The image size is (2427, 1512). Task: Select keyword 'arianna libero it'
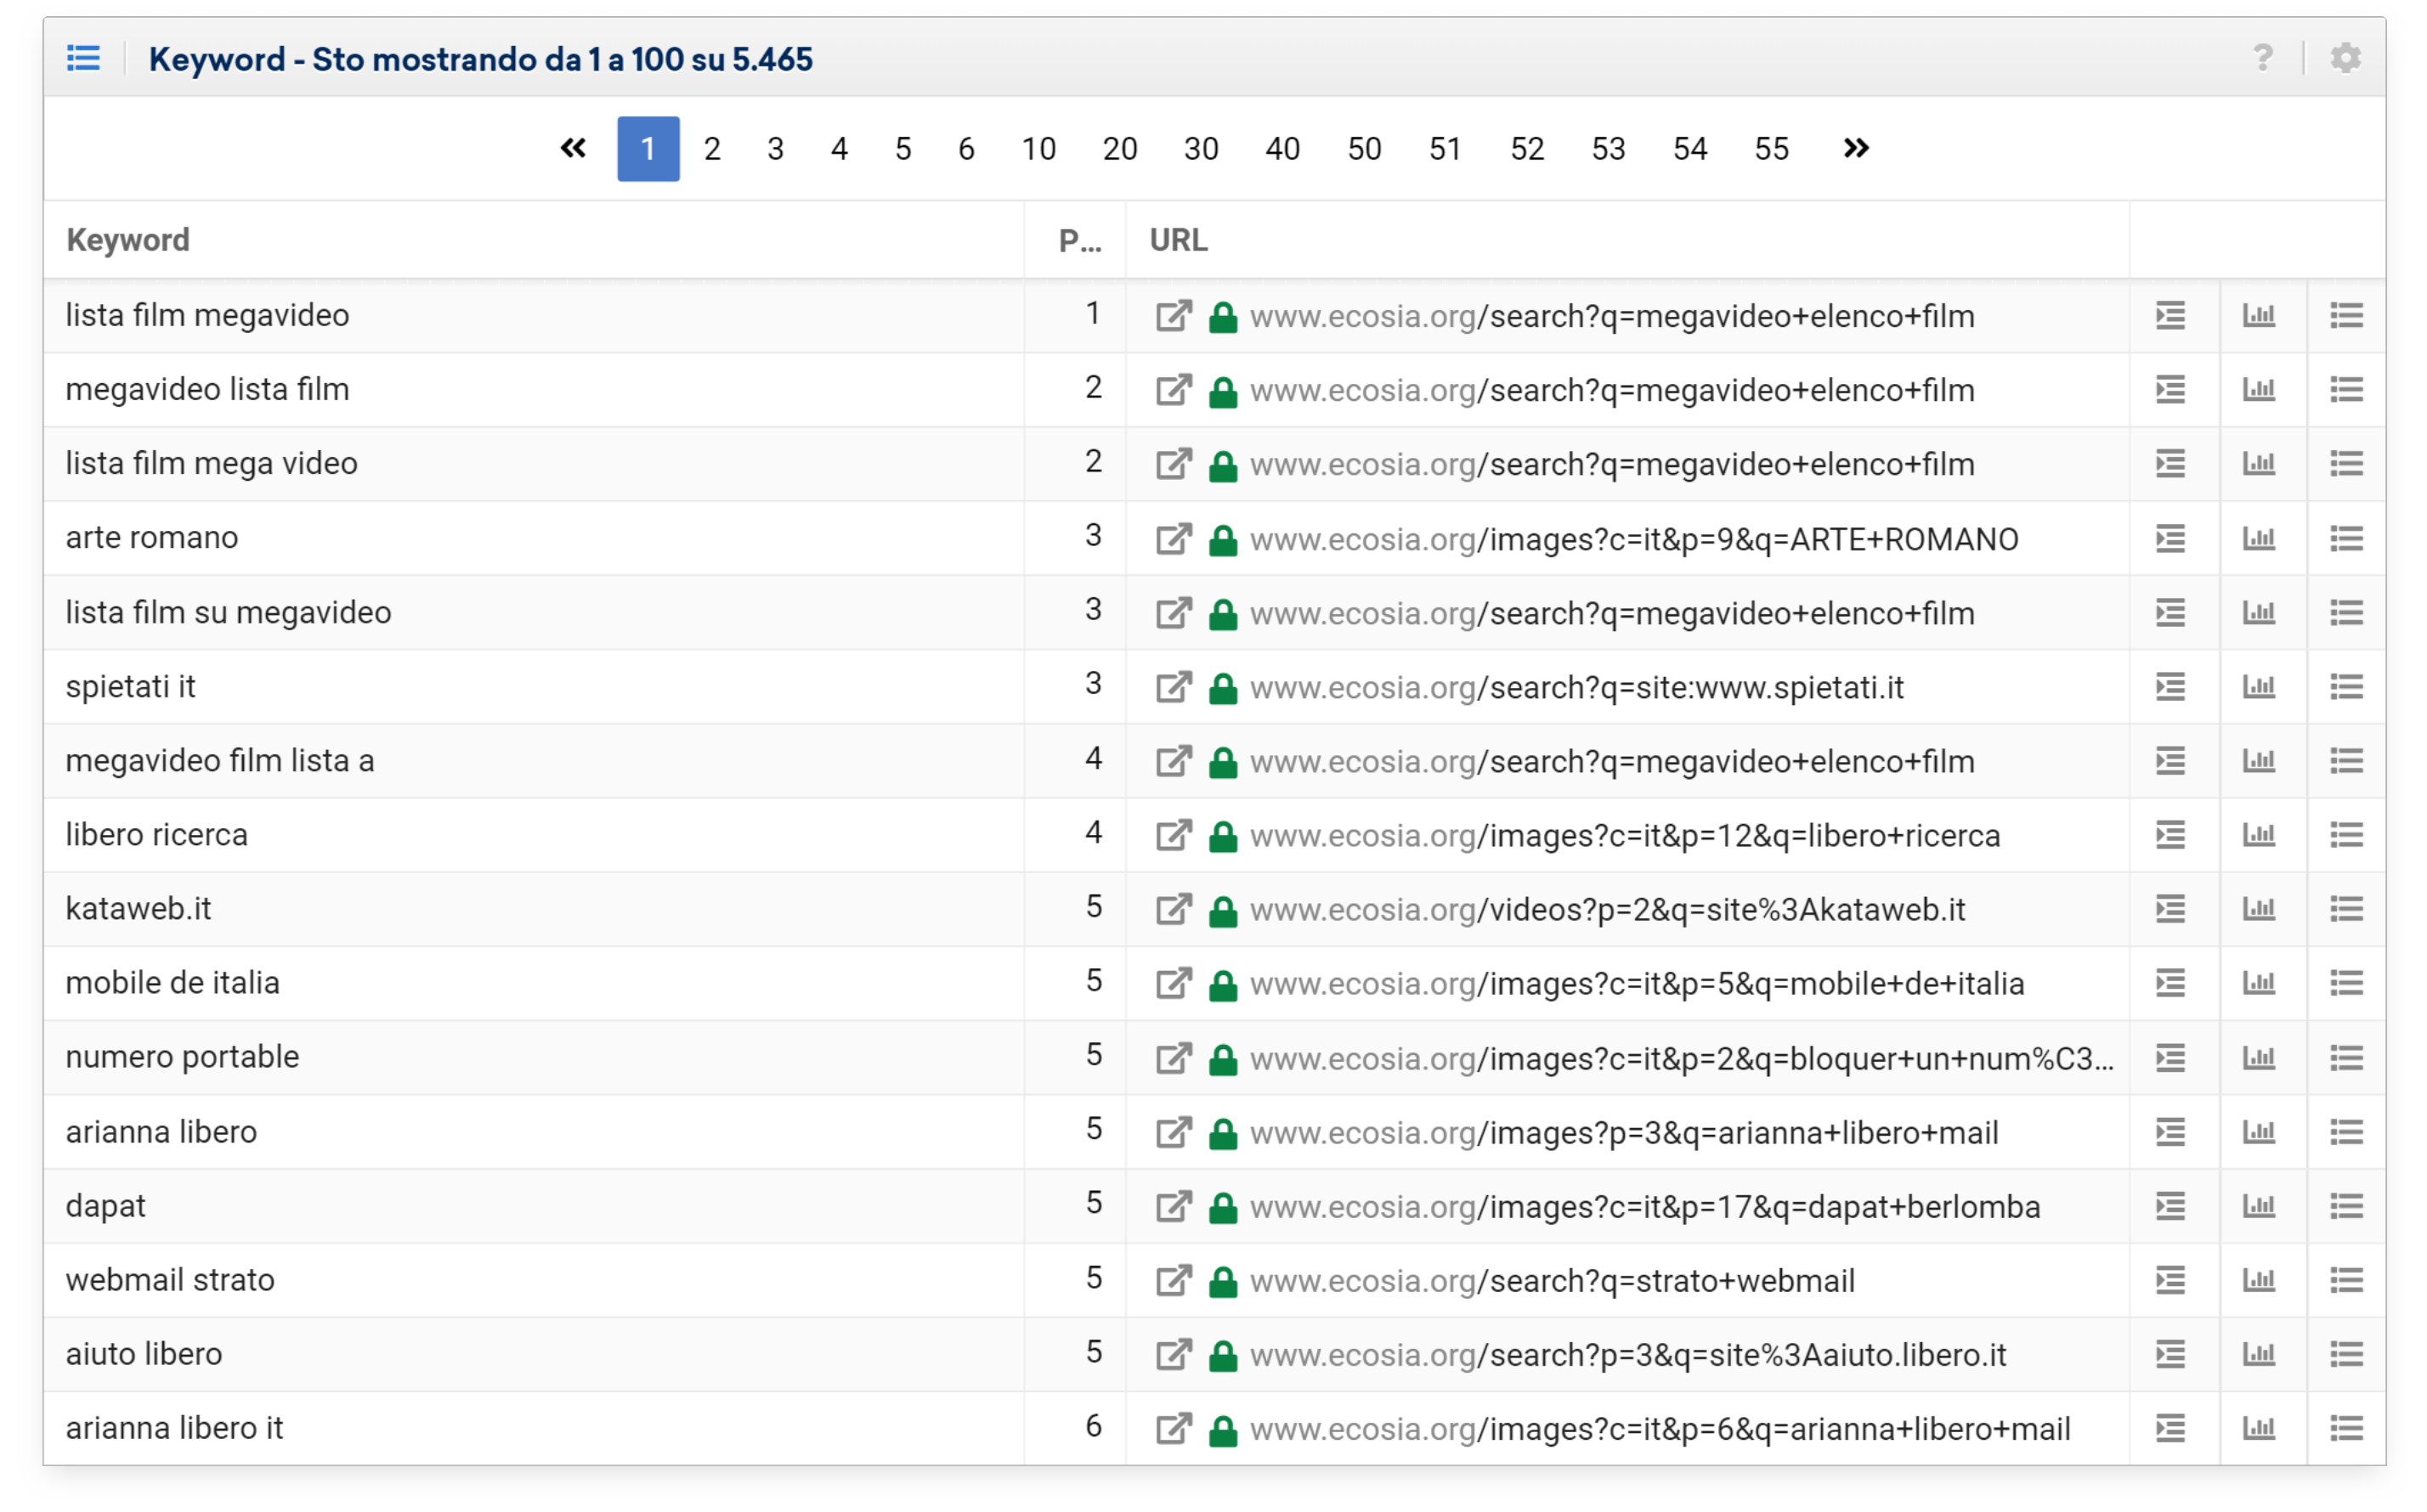coord(175,1428)
